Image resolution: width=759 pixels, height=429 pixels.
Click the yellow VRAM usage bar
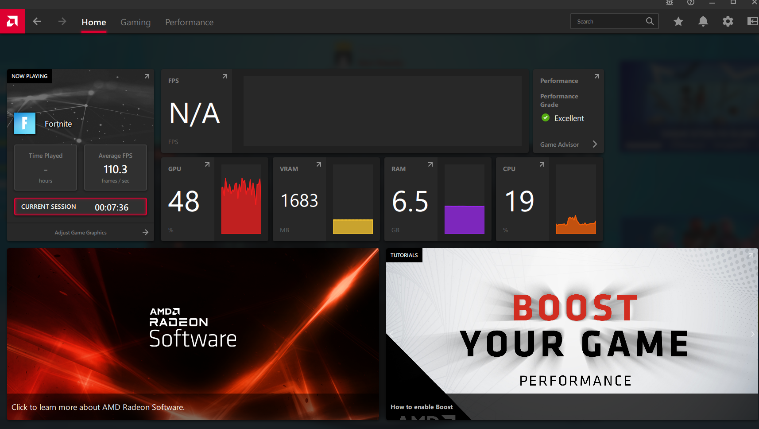353,226
